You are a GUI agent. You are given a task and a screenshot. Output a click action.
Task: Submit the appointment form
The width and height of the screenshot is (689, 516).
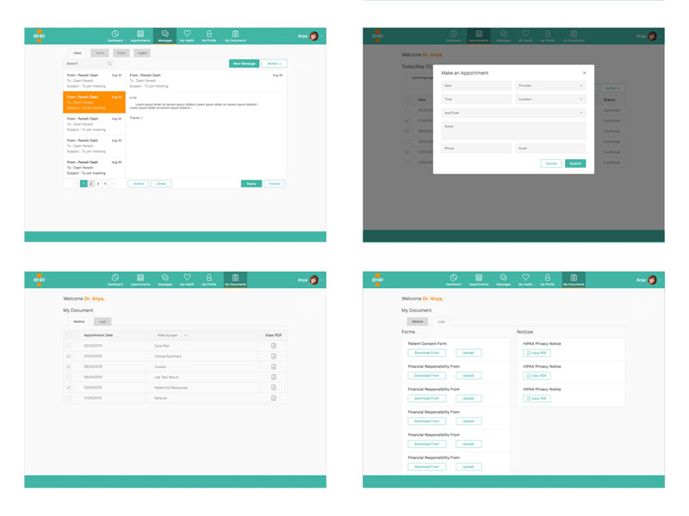575,163
